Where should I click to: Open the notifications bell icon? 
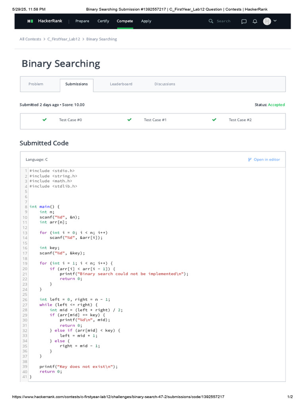coord(255,21)
